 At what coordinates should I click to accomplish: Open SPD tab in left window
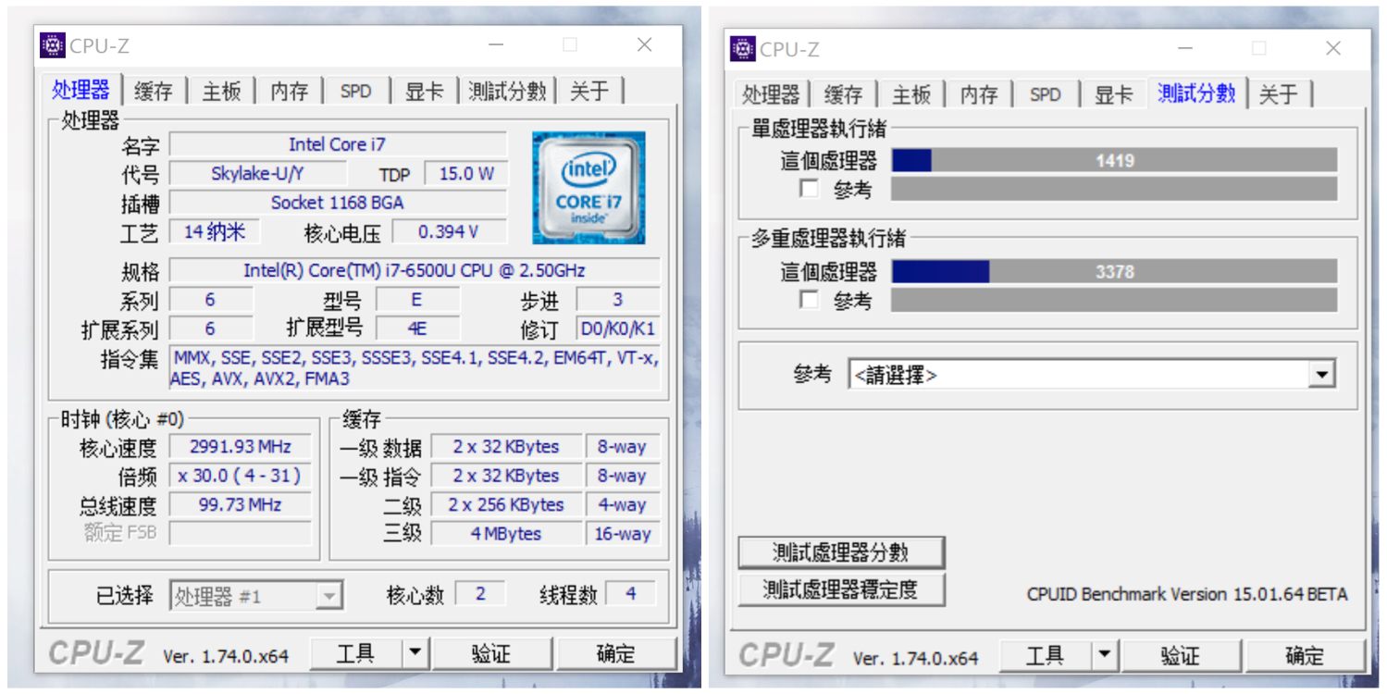(x=356, y=91)
